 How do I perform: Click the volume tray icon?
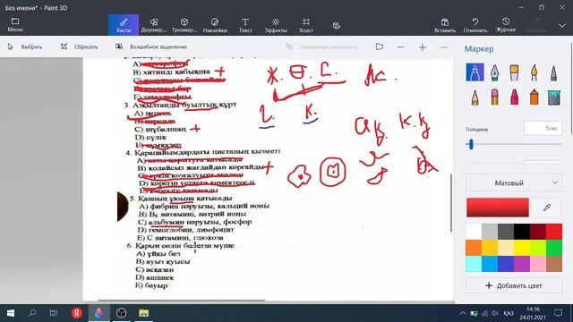pyautogui.click(x=495, y=313)
